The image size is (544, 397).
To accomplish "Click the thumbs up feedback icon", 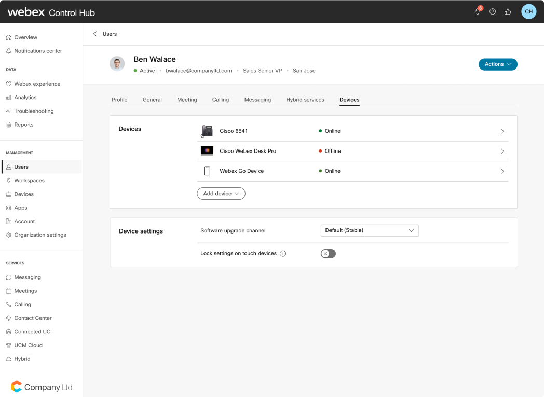I will point(508,12).
